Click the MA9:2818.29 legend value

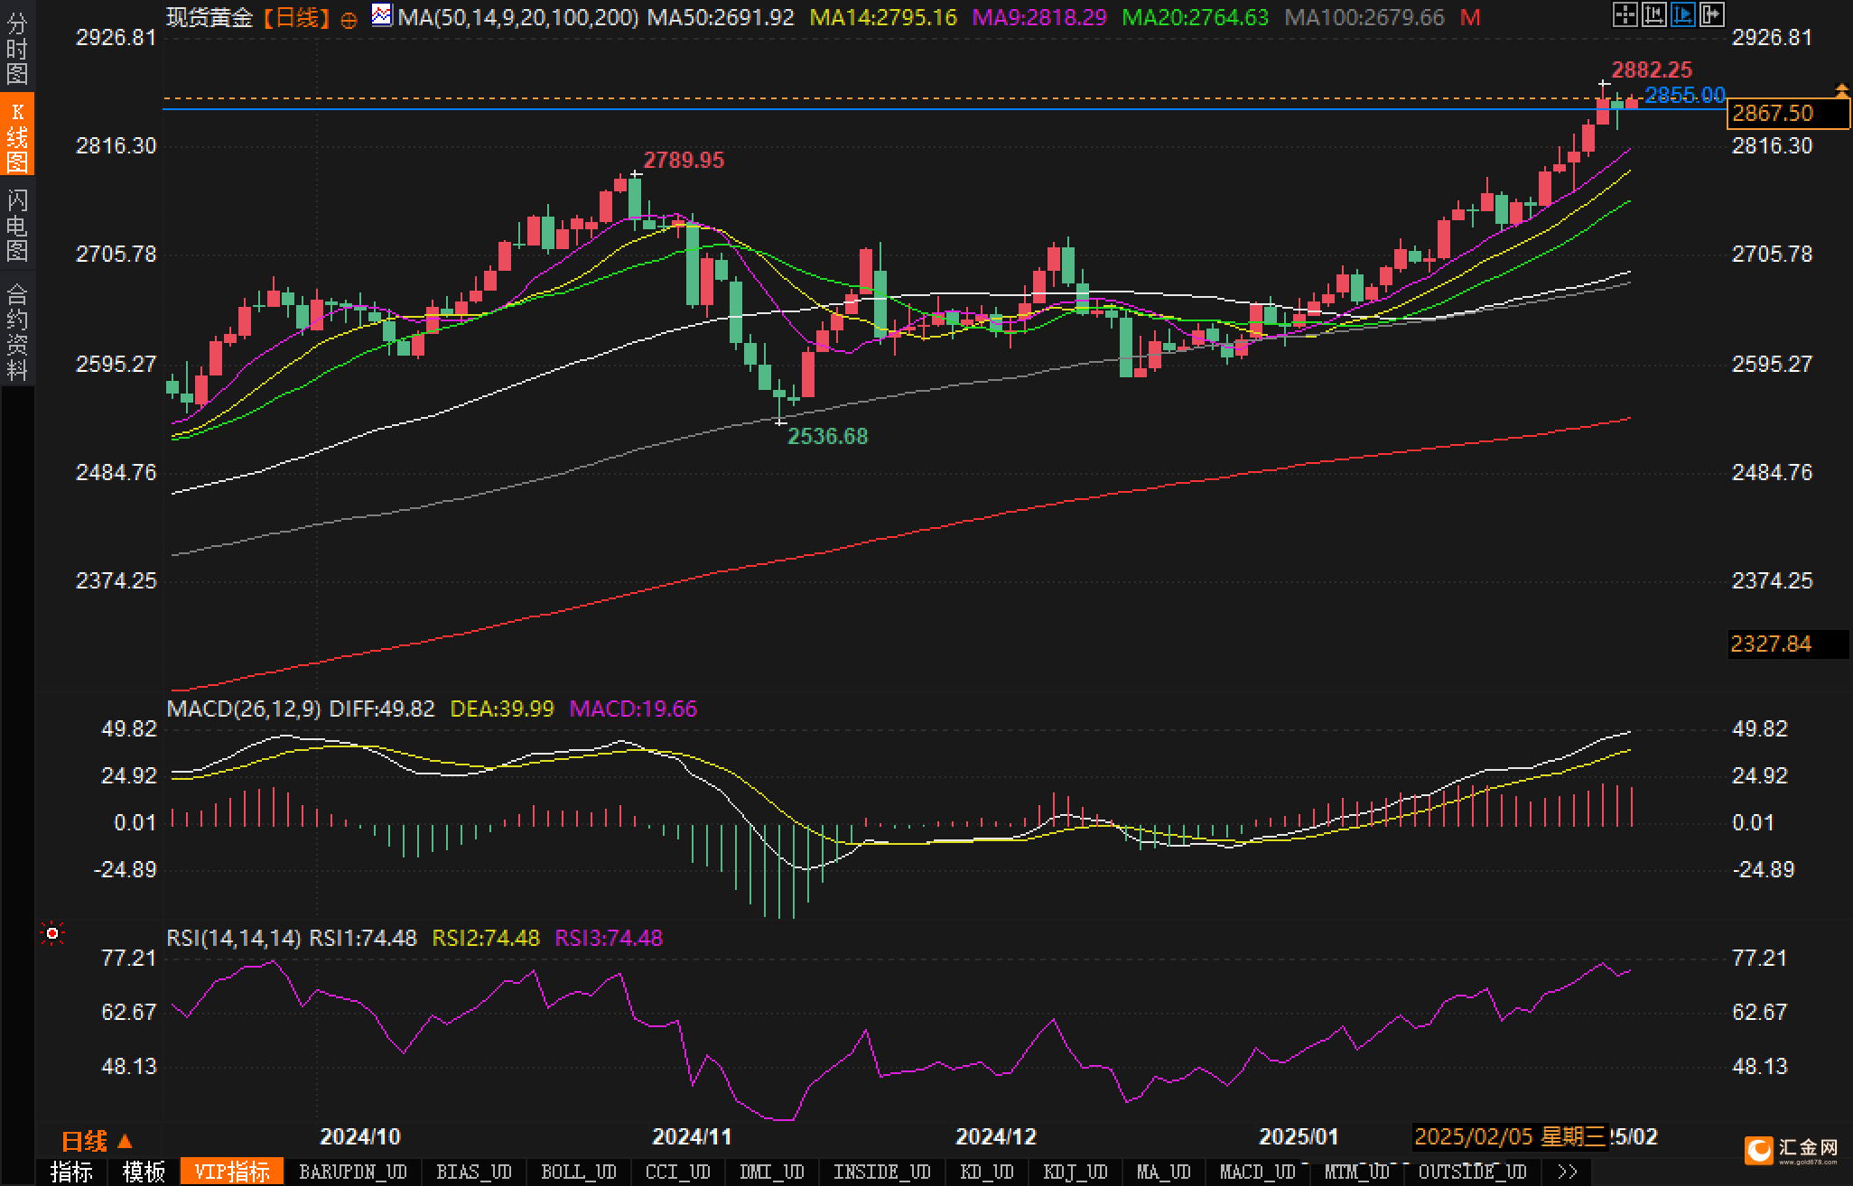(1039, 17)
